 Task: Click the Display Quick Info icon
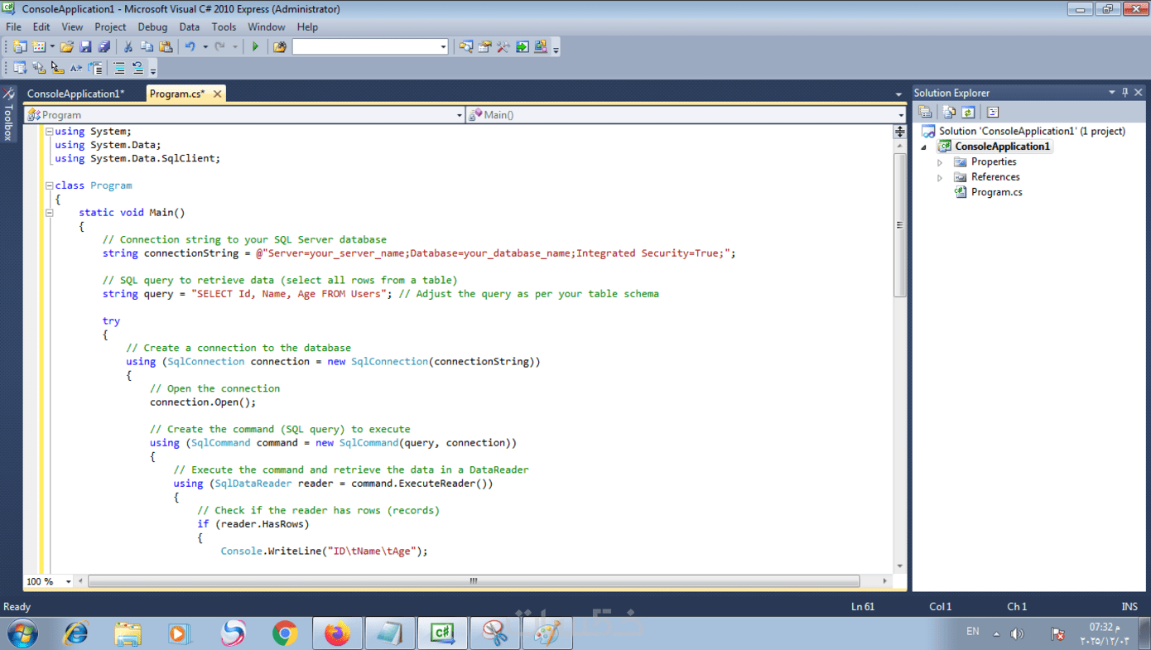click(57, 68)
